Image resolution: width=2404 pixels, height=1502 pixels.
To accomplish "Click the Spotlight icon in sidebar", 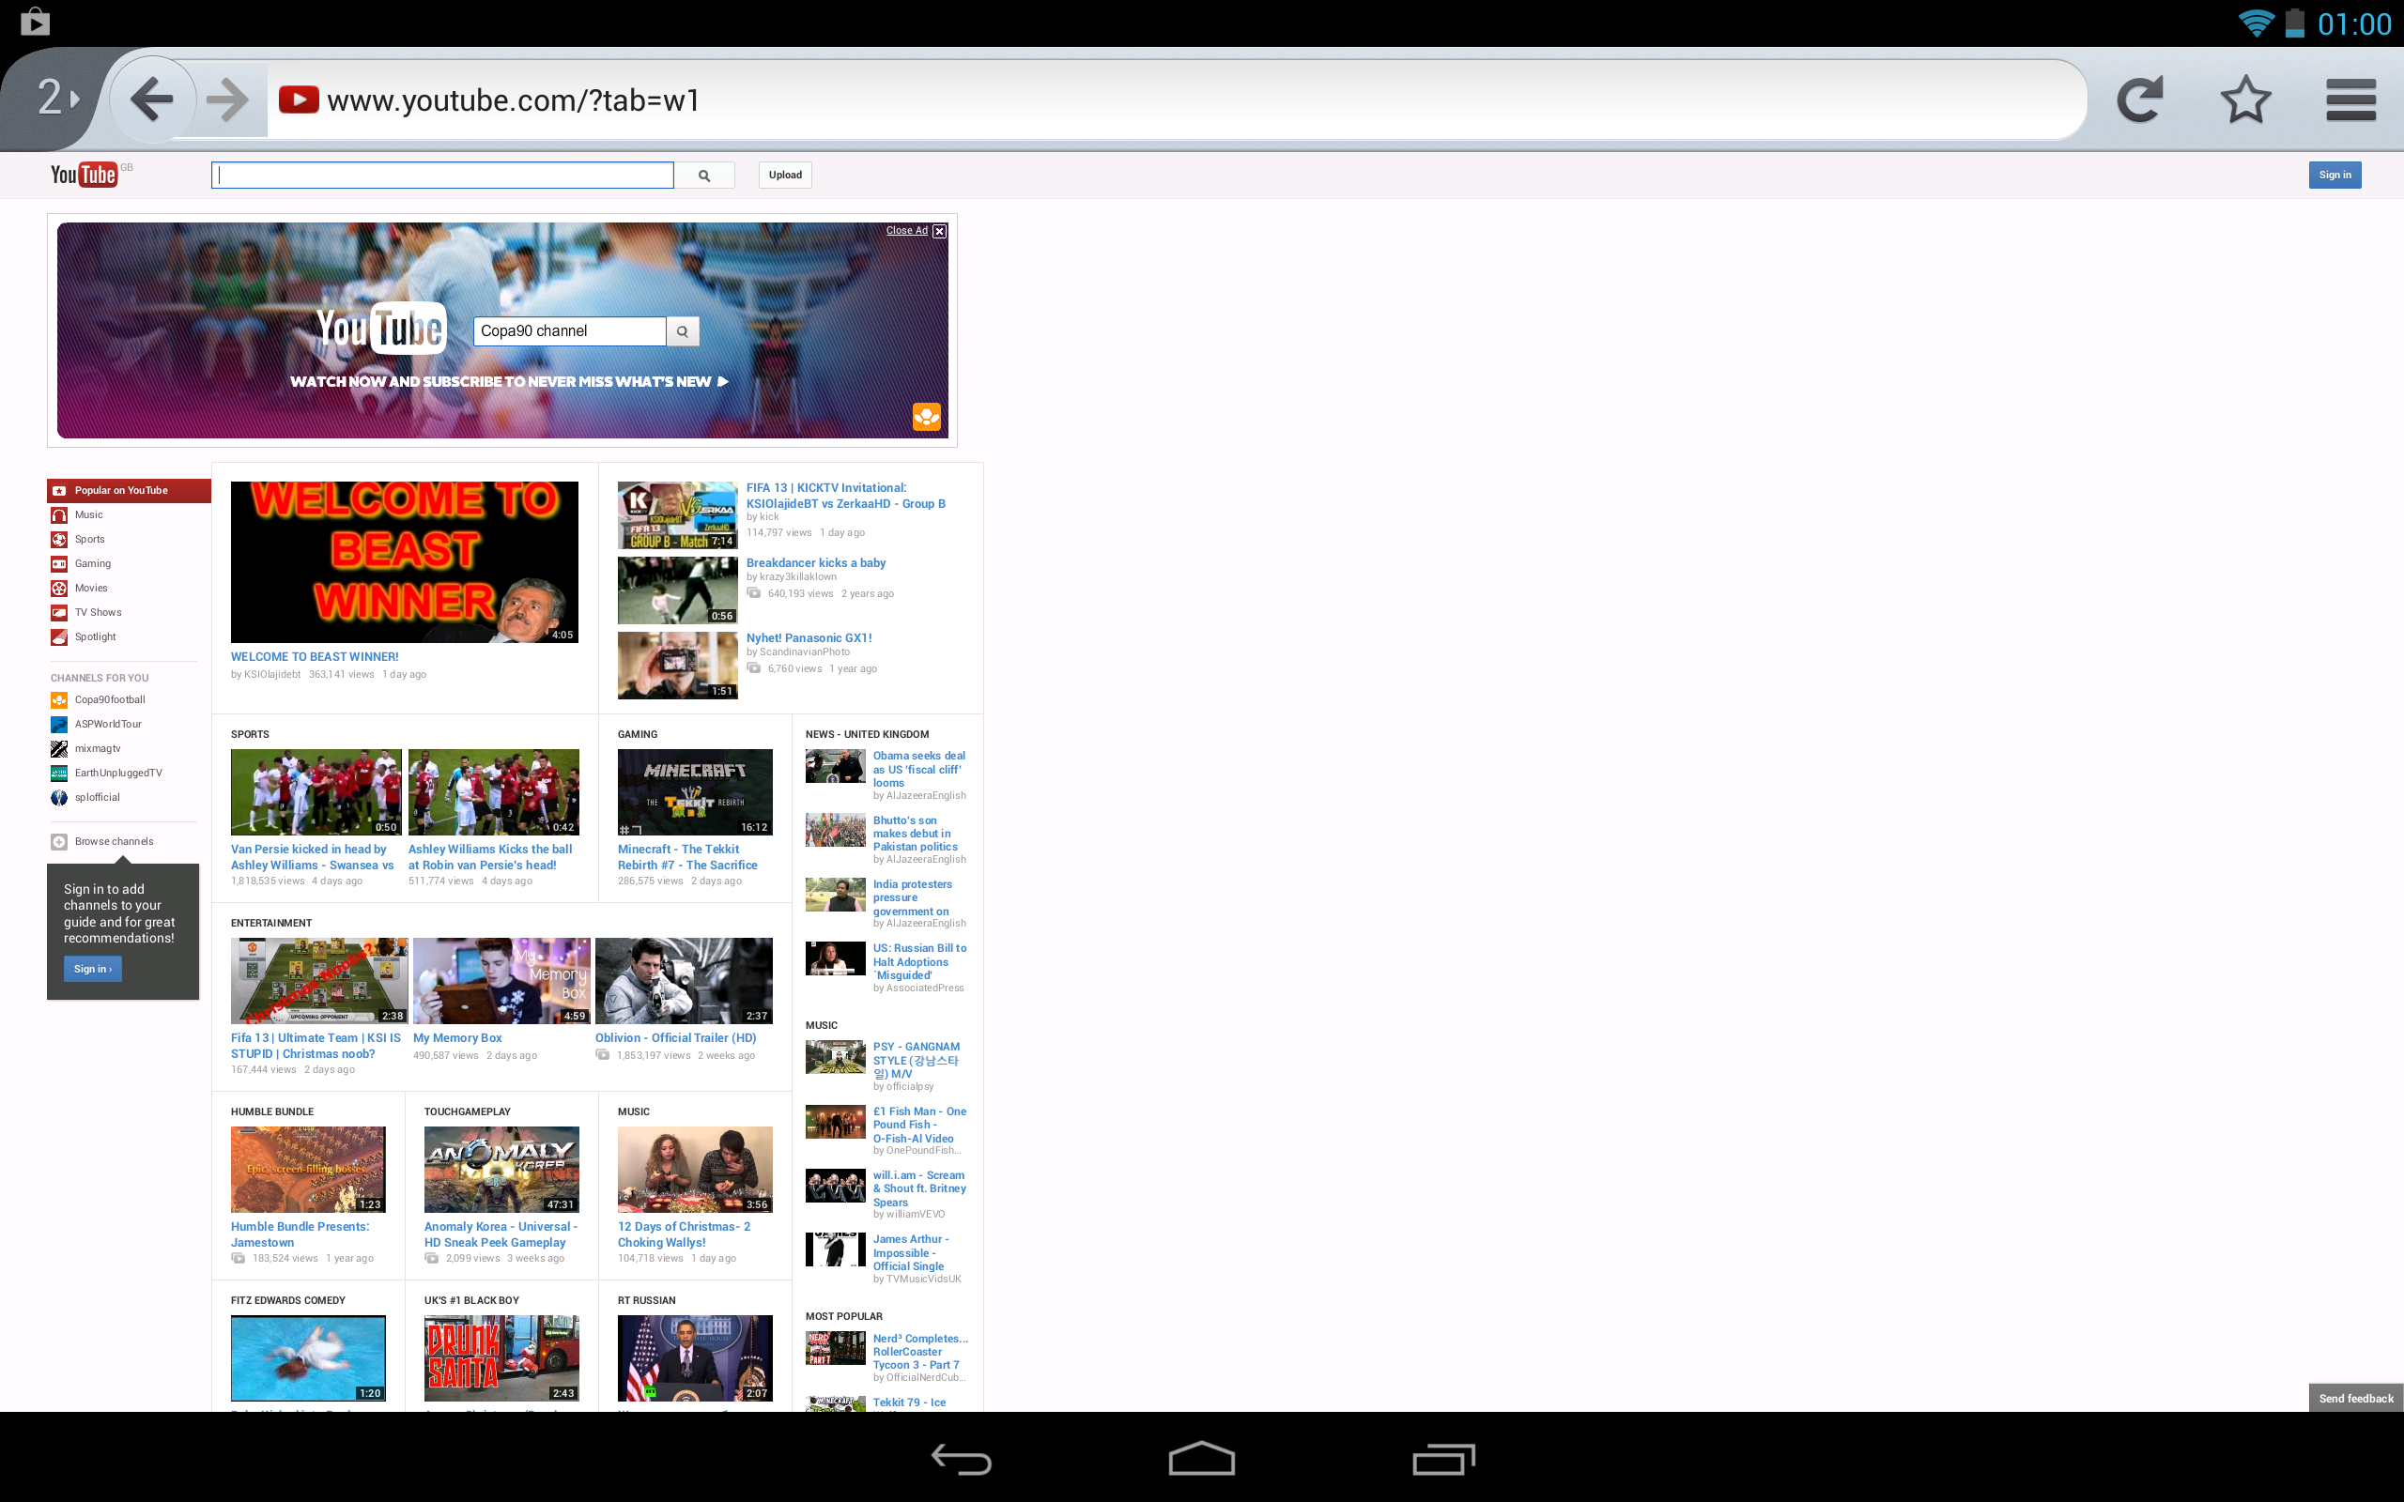I will click(58, 636).
